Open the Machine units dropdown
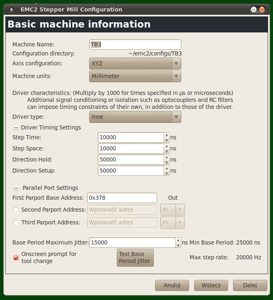 [x=135, y=76]
